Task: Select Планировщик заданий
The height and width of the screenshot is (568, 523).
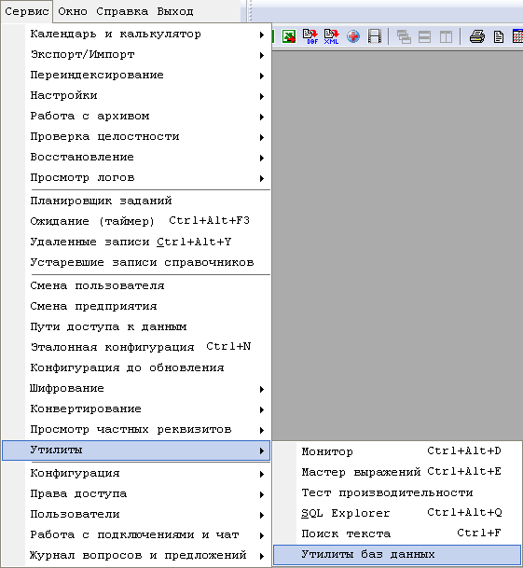Action: pyautogui.click(x=136, y=201)
